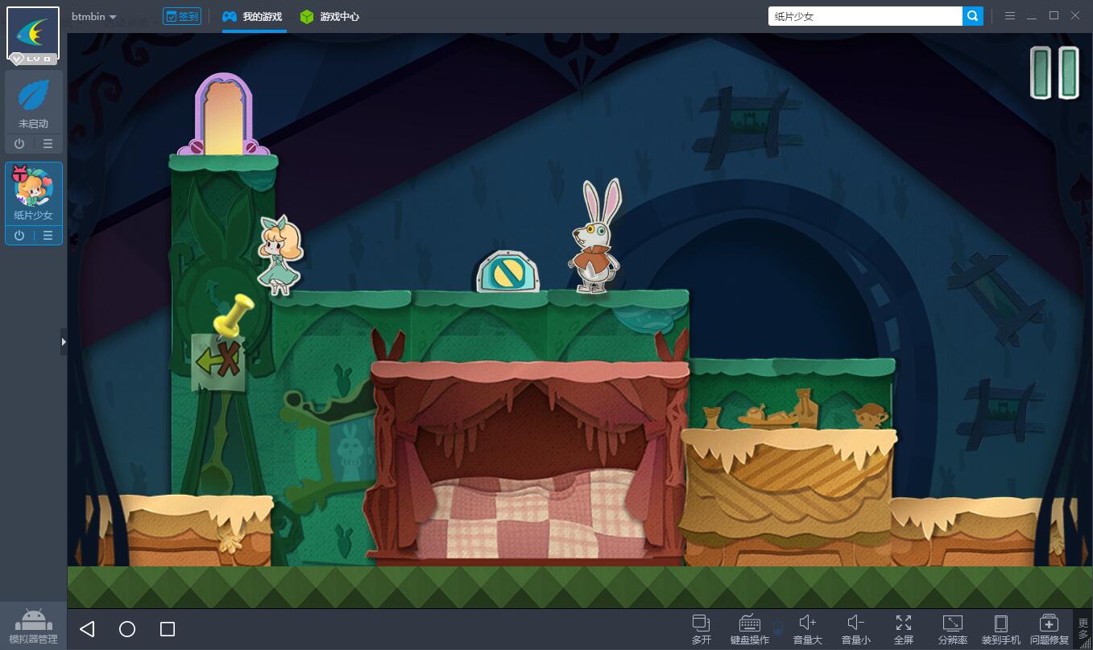This screenshot has height=650, width=1093.
Task: Open 问题修复 problem repair tool
Action: pos(1050,629)
